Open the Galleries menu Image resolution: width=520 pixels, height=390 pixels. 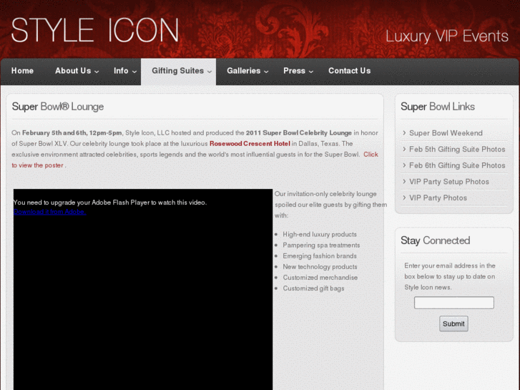tap(243, 71)
